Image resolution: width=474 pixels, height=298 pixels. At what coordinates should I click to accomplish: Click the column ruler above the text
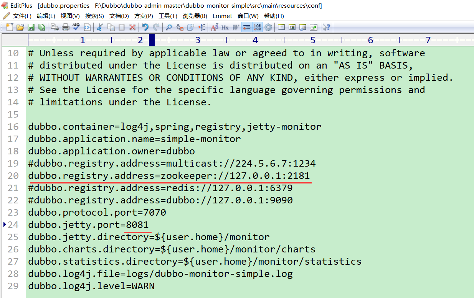click(x=251, y=40)
